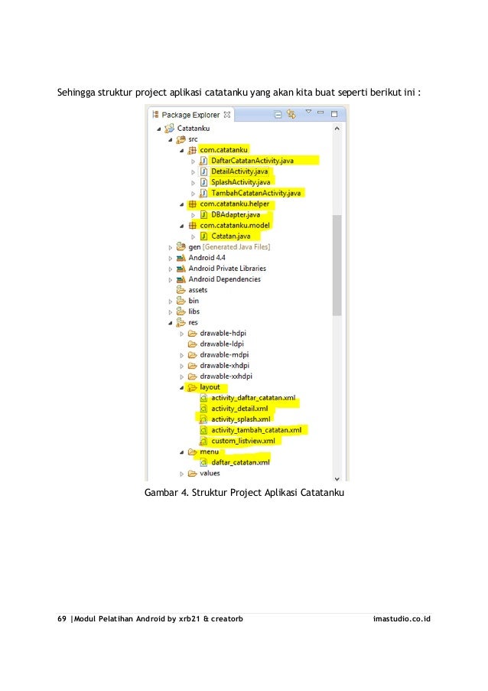Close the Package Explorer tab with its X
This screenshot has height=691, width=488.
point(227,115)
